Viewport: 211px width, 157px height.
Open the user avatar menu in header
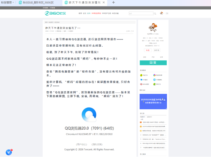(162, 13)
